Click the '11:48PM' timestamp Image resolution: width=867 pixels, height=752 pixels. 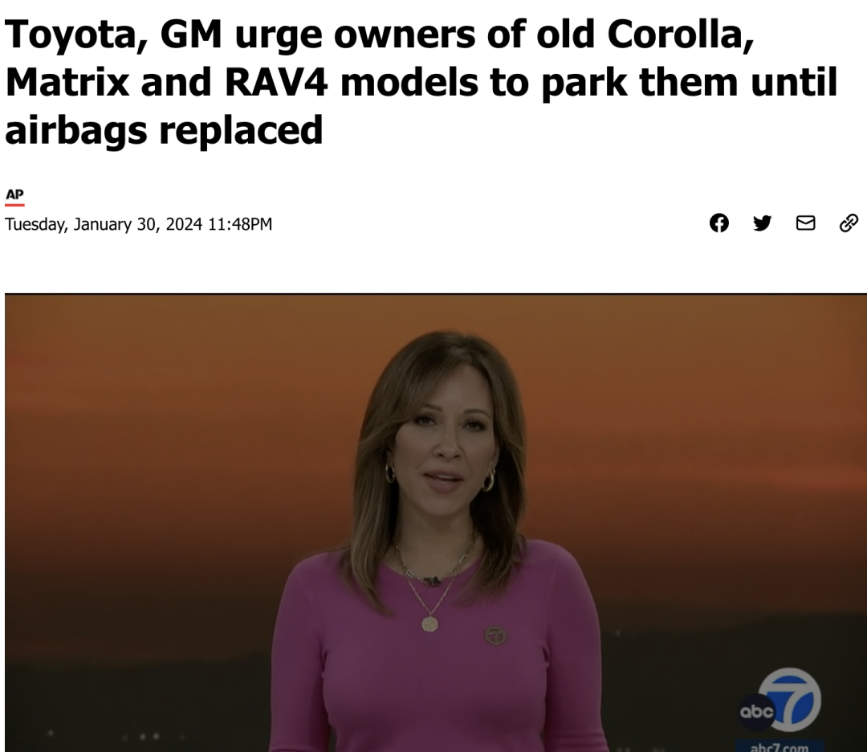(x=240, y=224)
